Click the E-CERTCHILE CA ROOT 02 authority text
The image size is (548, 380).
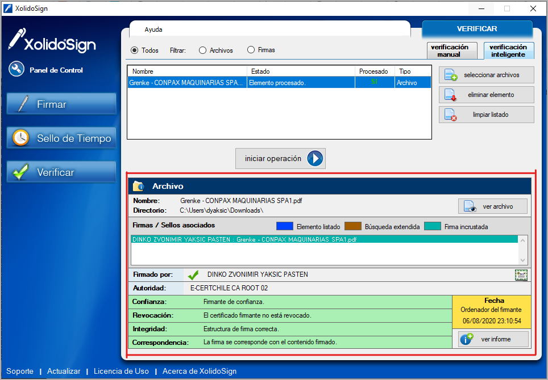[x=229, y=288]
